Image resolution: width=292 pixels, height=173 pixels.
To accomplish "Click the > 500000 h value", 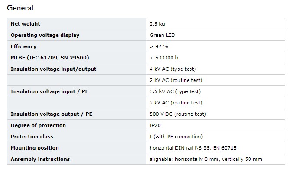I will pos(164,58).
